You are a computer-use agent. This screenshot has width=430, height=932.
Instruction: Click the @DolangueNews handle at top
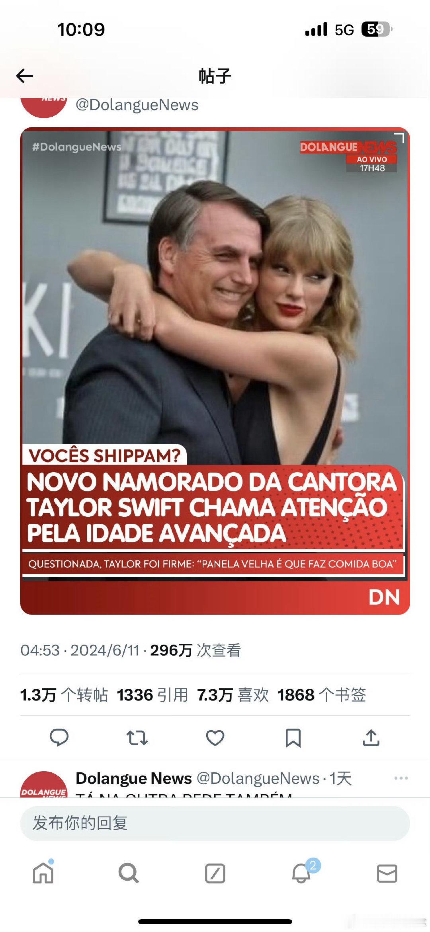coord(137,105)
